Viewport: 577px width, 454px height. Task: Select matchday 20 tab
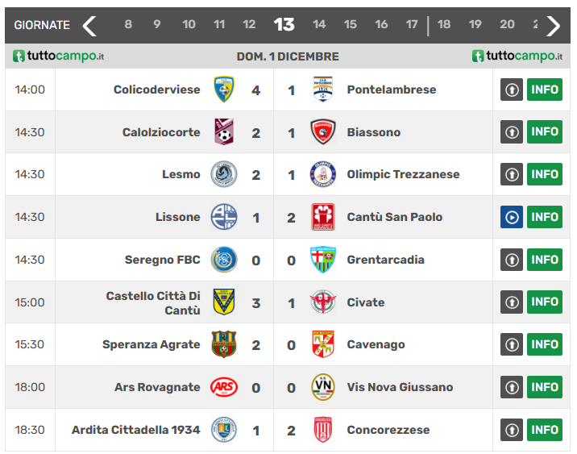click(507, 25)
